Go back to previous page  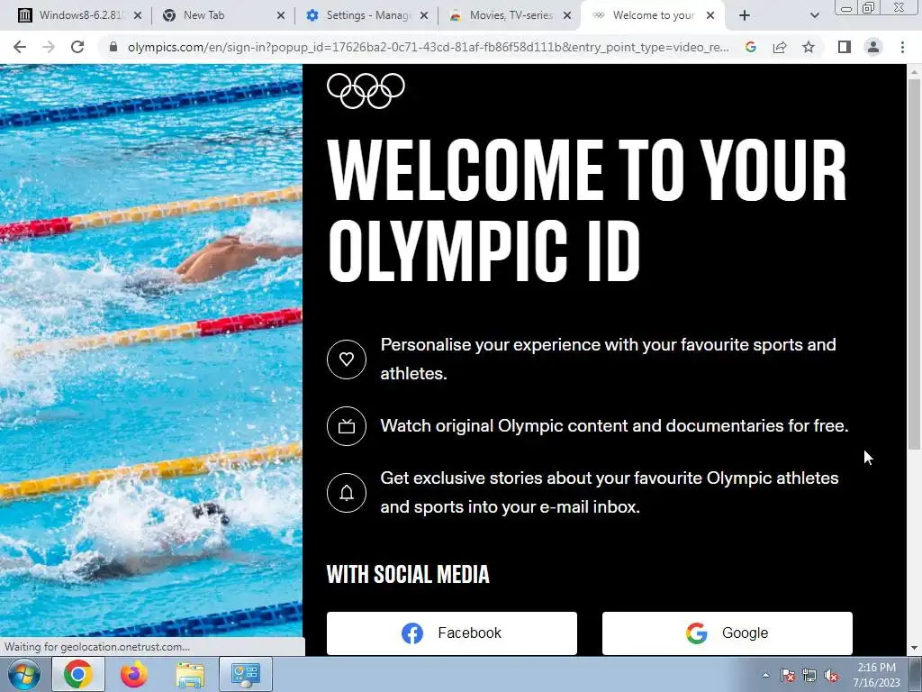[x=20, y=47]
